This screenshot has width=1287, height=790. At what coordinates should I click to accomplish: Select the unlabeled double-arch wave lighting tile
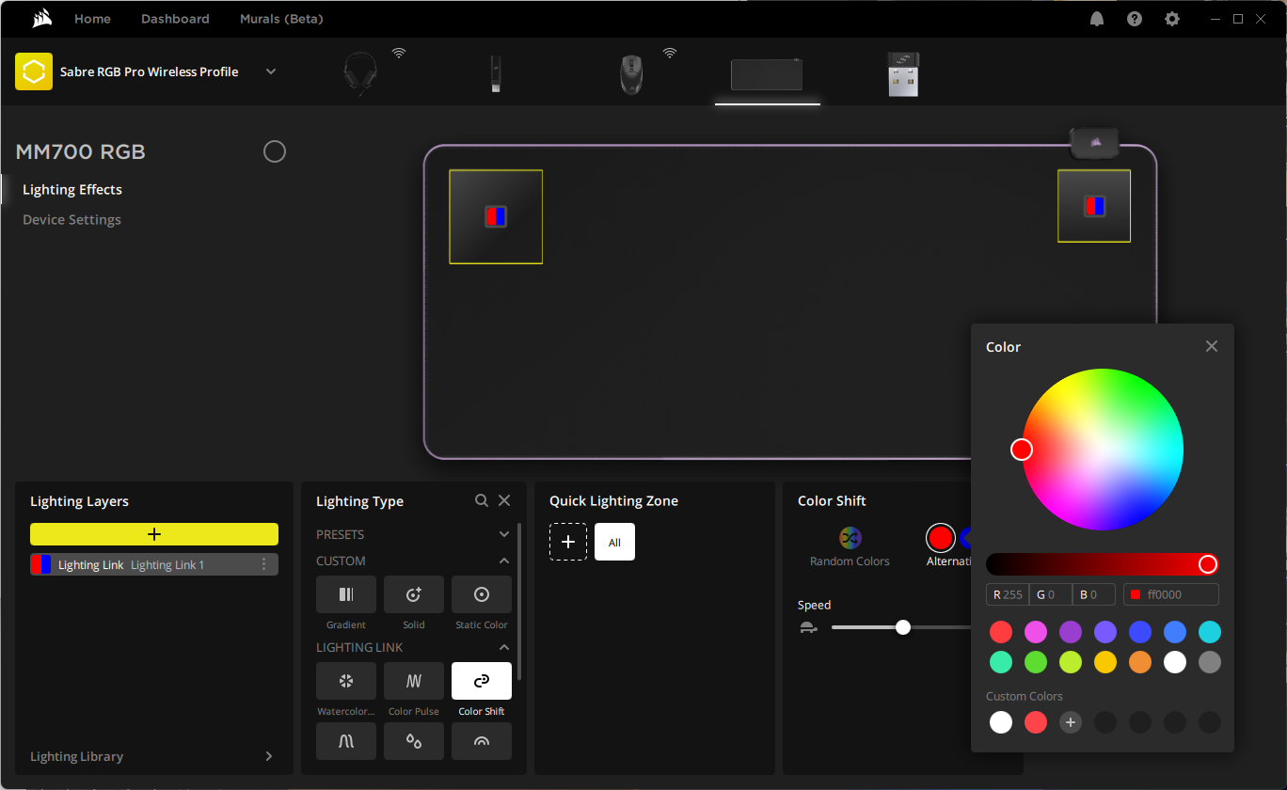coord(346,741)
